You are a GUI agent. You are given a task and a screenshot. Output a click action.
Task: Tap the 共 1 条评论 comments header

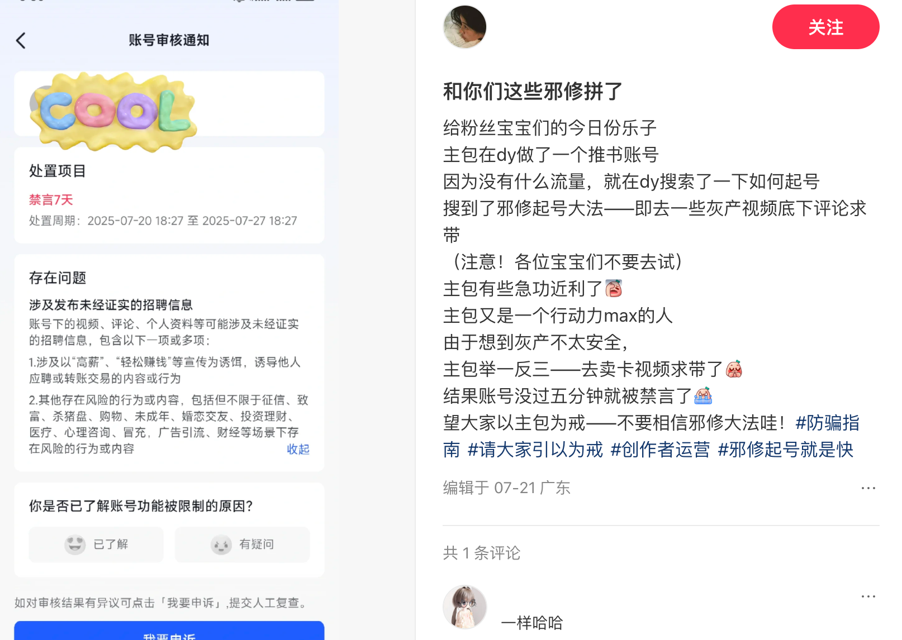482,553
